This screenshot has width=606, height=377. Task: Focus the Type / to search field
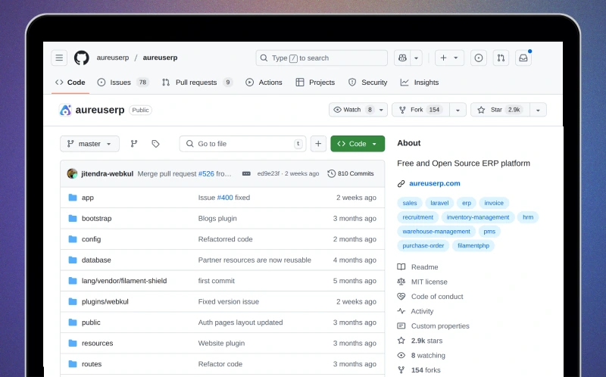(321, 58)
